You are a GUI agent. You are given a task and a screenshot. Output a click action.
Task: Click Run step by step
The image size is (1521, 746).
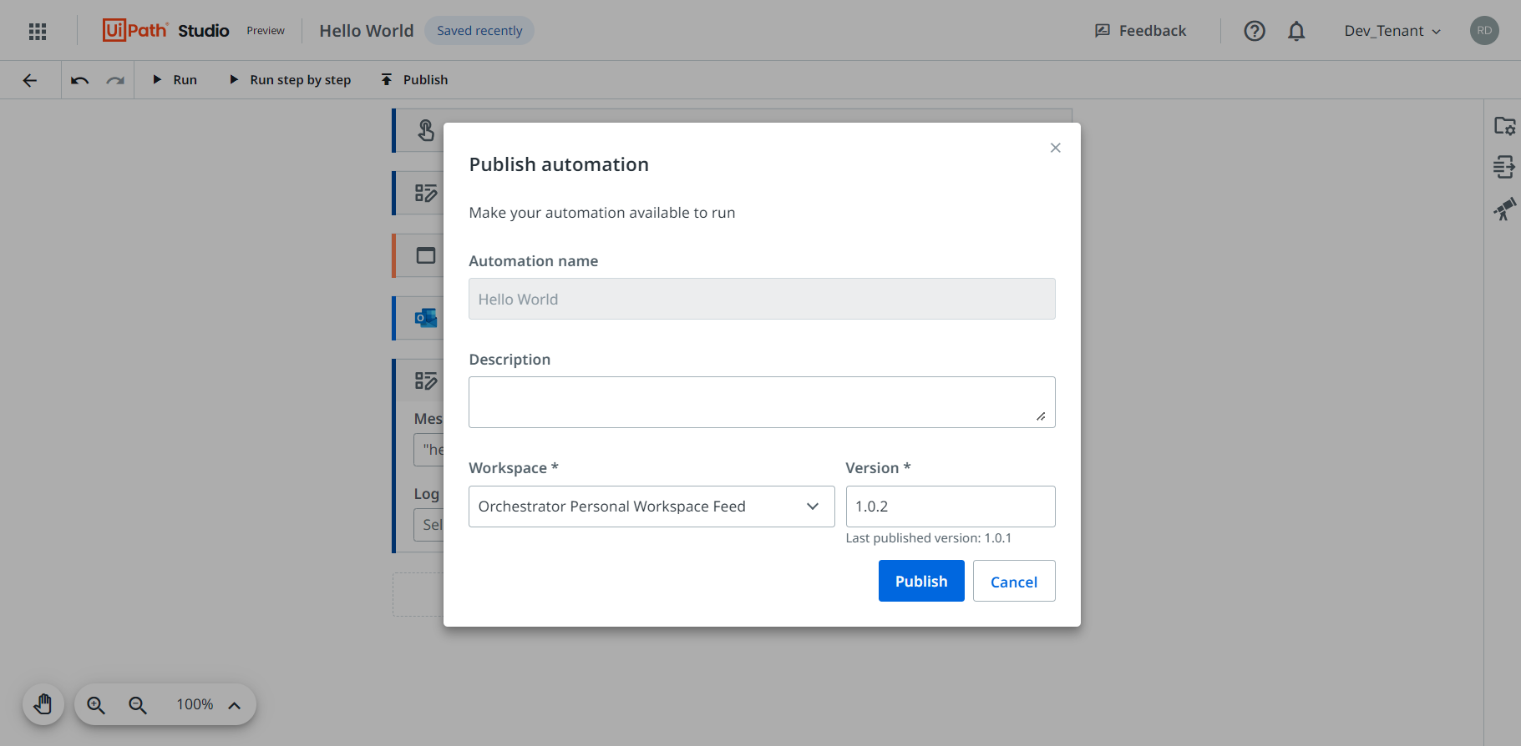(x=291, y=80)
